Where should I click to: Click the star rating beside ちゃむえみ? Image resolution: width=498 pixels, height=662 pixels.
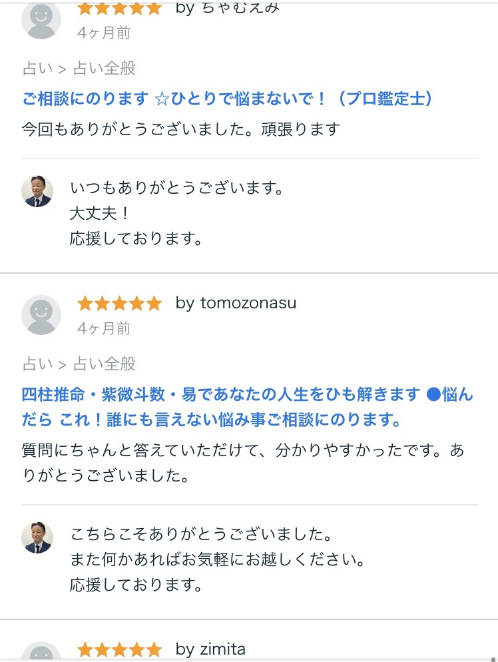pyautogui.click(x=119, y=9)
